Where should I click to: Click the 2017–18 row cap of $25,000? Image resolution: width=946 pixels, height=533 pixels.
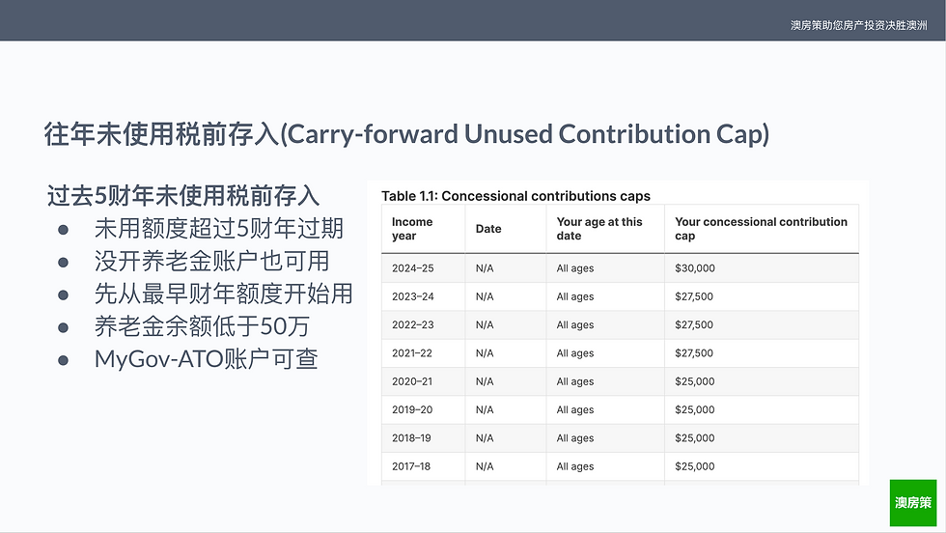[x=694, y=466]
